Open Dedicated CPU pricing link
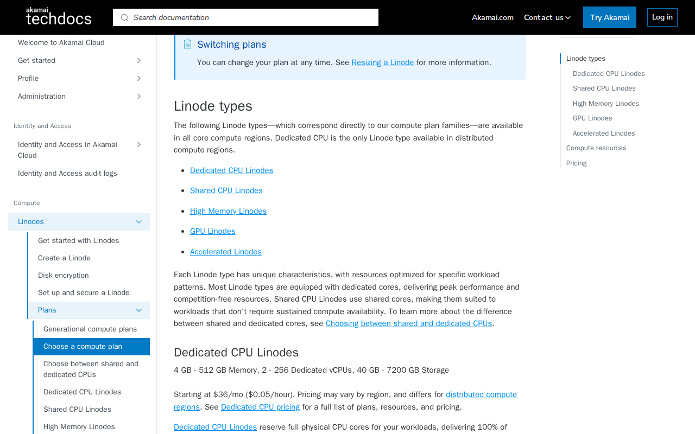 click(260, 407)
